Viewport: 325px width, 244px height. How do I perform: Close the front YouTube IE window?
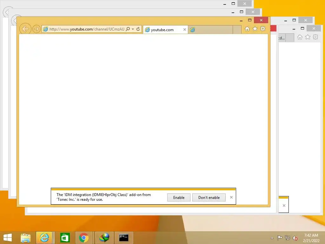tap(261, 20)
